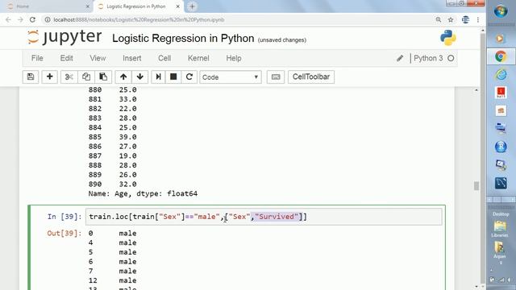Open the Edit menu
516x290 pixels.
point(66,58)
